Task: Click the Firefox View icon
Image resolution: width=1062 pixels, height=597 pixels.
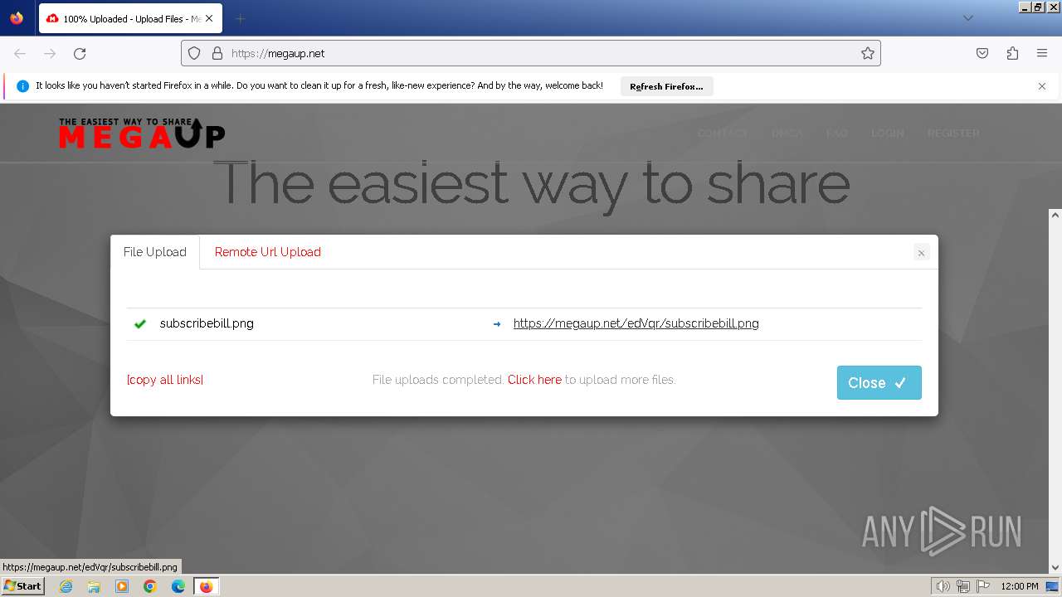Action: (17, 18)
